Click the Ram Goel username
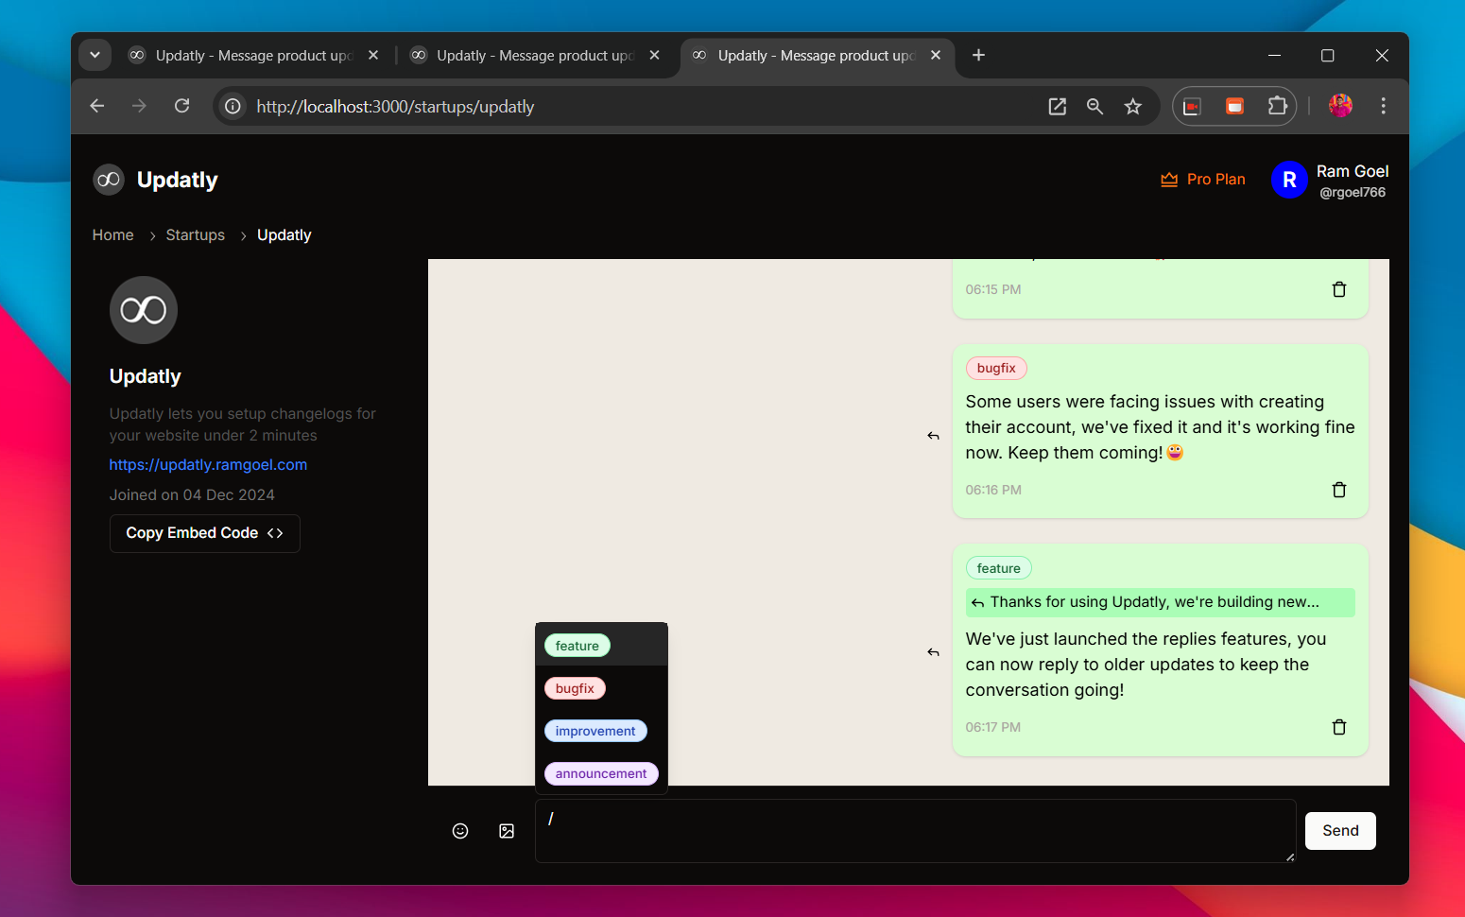This screenshot has width=1465, height=917. [1353, 171]
